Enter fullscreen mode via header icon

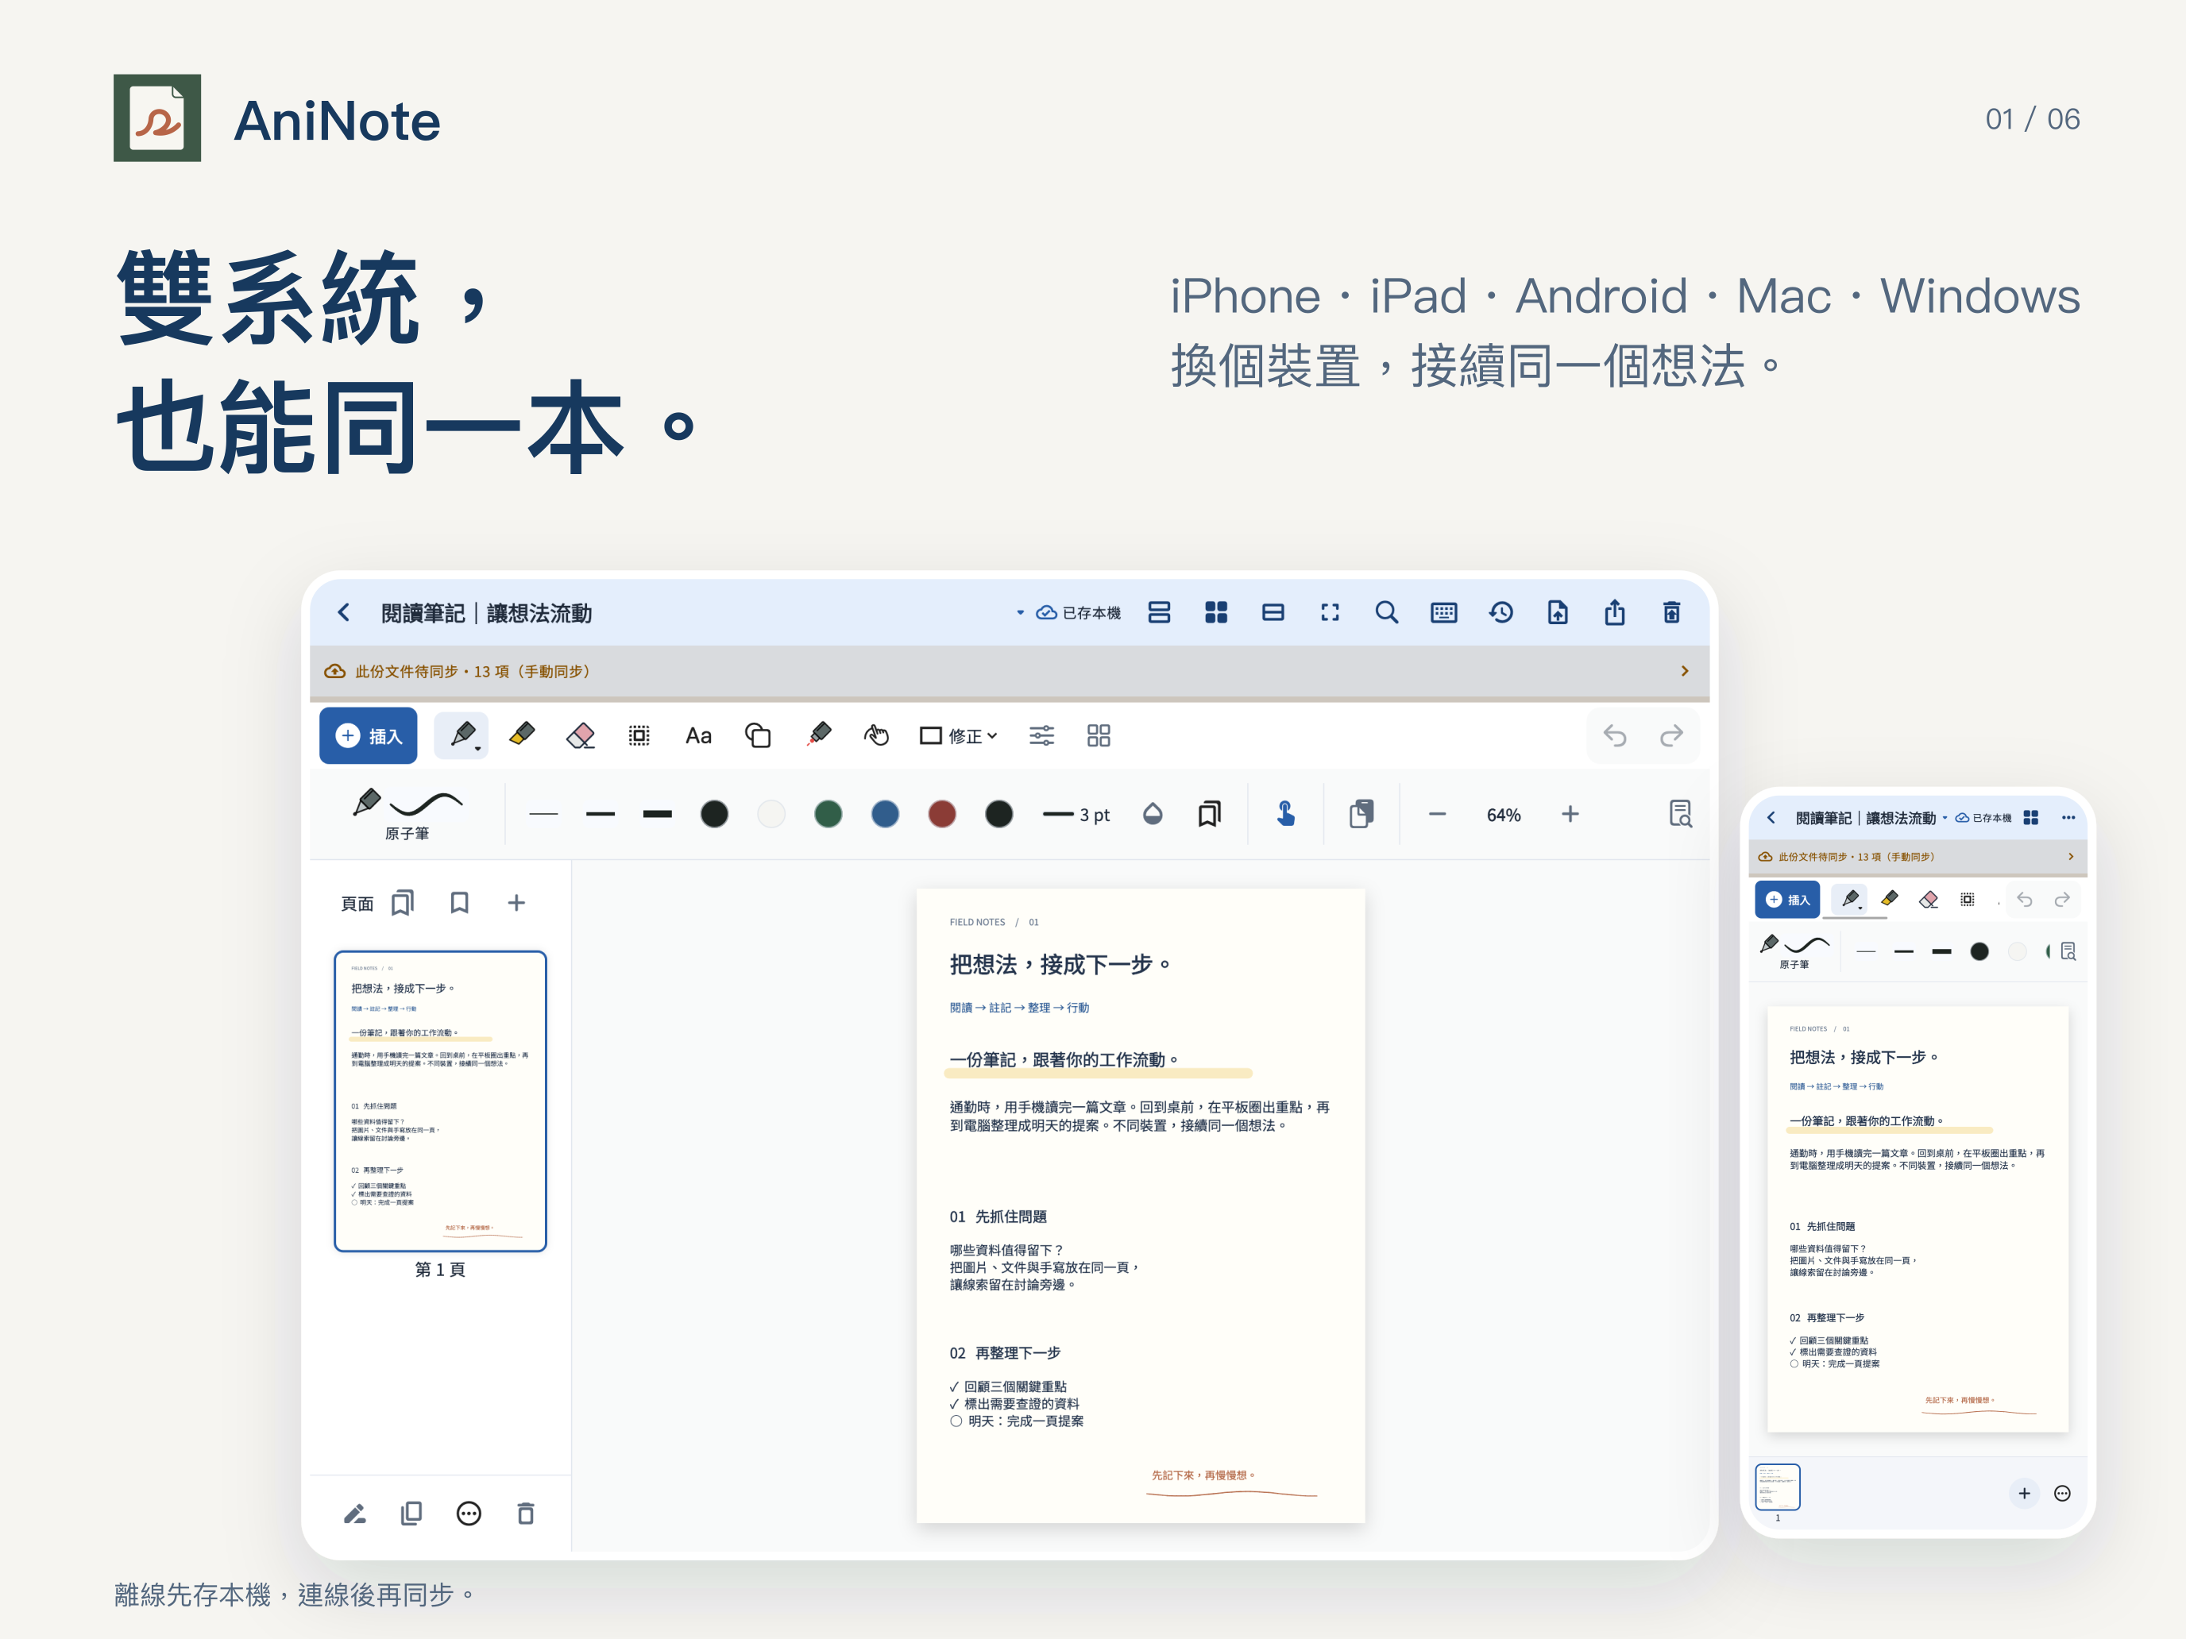(1331, 612)
